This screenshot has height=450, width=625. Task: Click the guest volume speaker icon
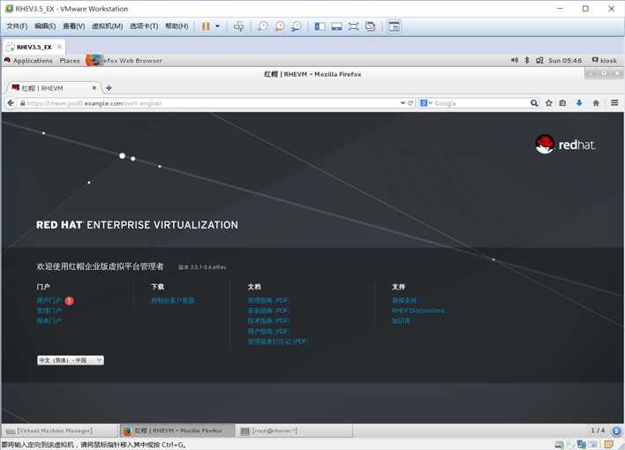515,60
